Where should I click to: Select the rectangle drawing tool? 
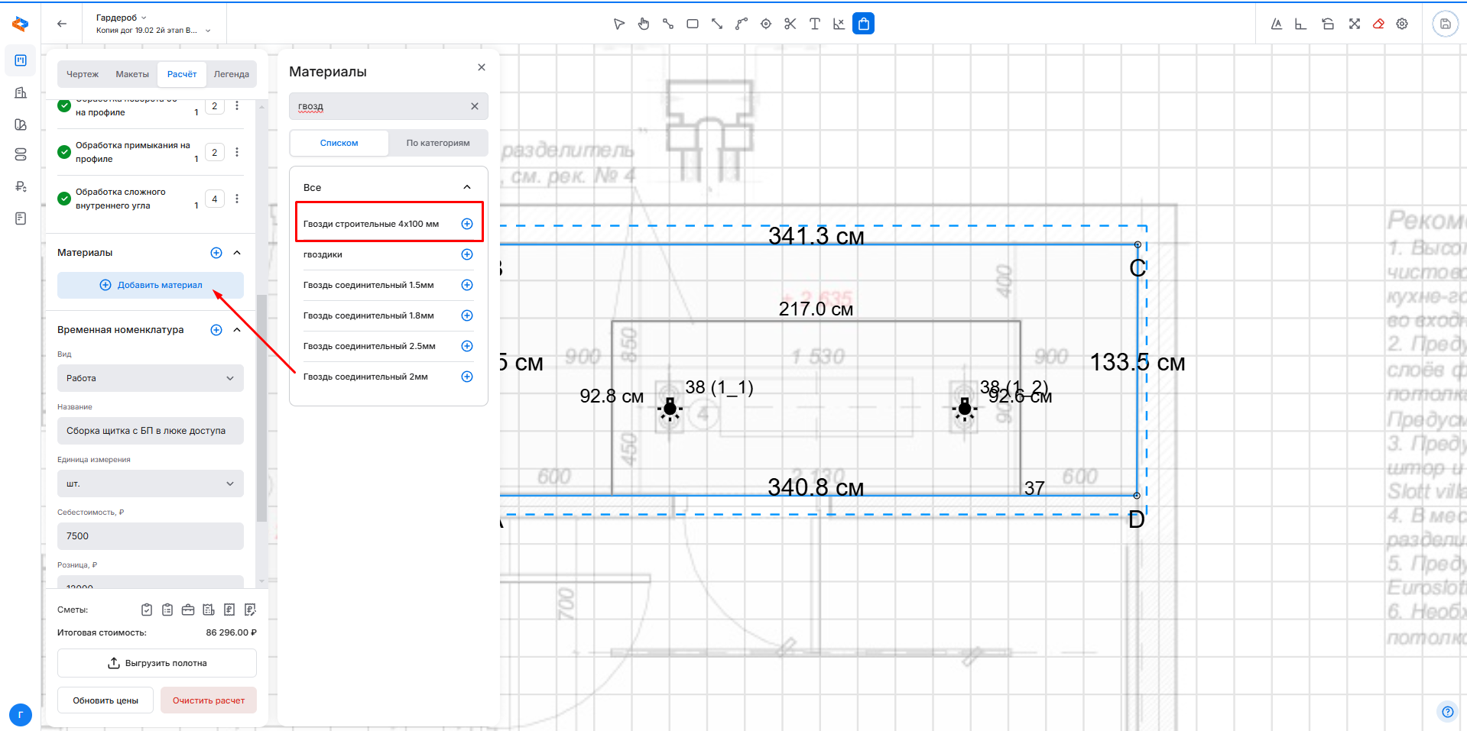pyautogui.click(x=693, y=24)
